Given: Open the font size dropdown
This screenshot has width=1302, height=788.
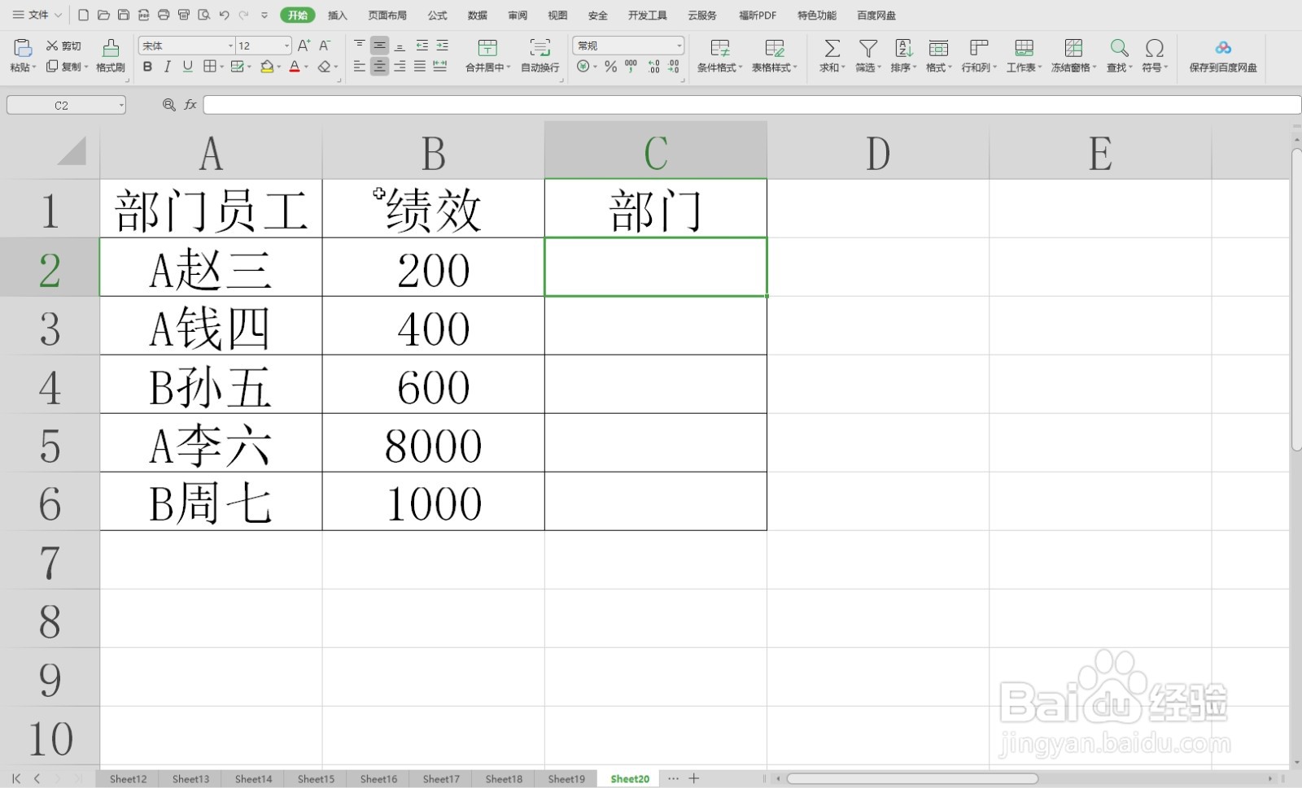Looking at the screenshot, I should pos(286,46).
